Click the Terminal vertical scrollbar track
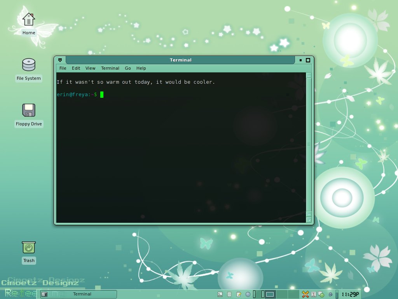The width and height of the screenshot is (398, 299). coord(309,144)
